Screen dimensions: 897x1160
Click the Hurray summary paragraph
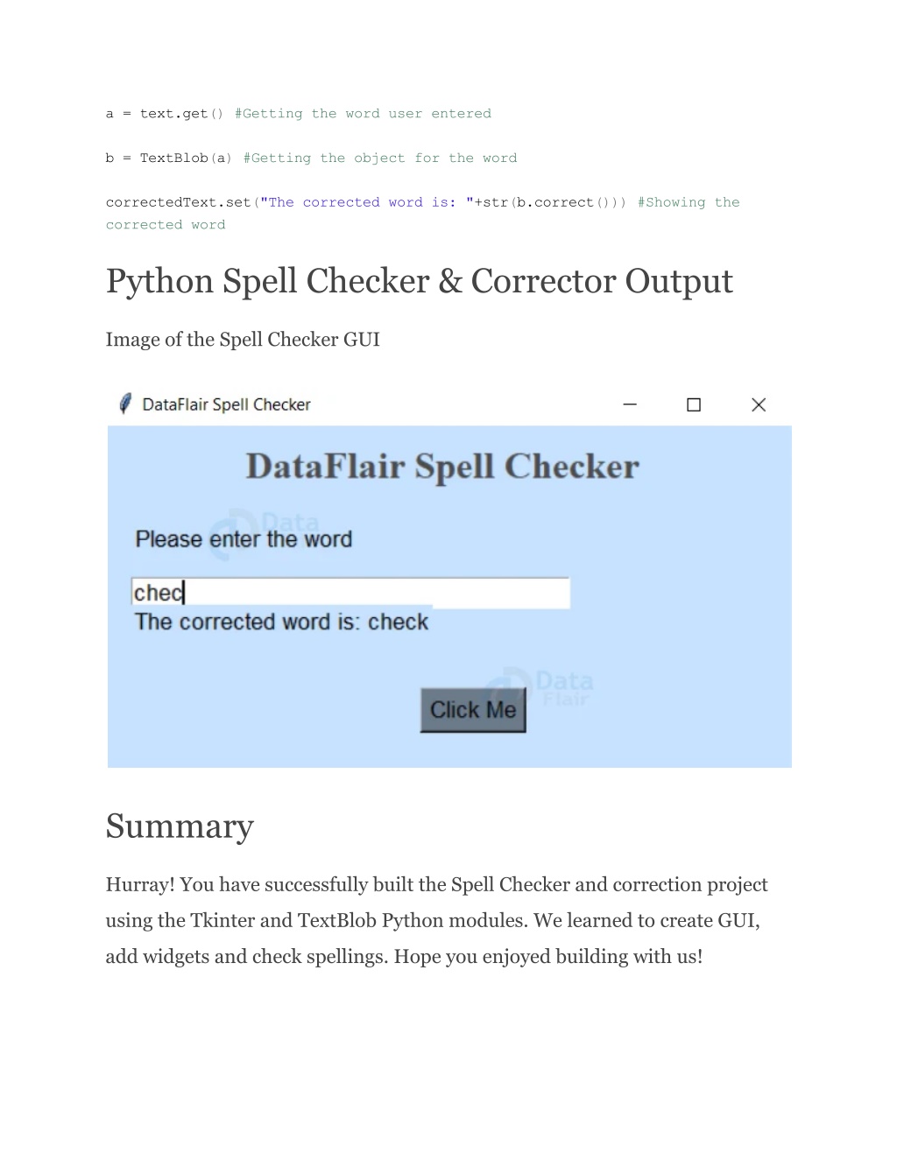tap(437, 920)
